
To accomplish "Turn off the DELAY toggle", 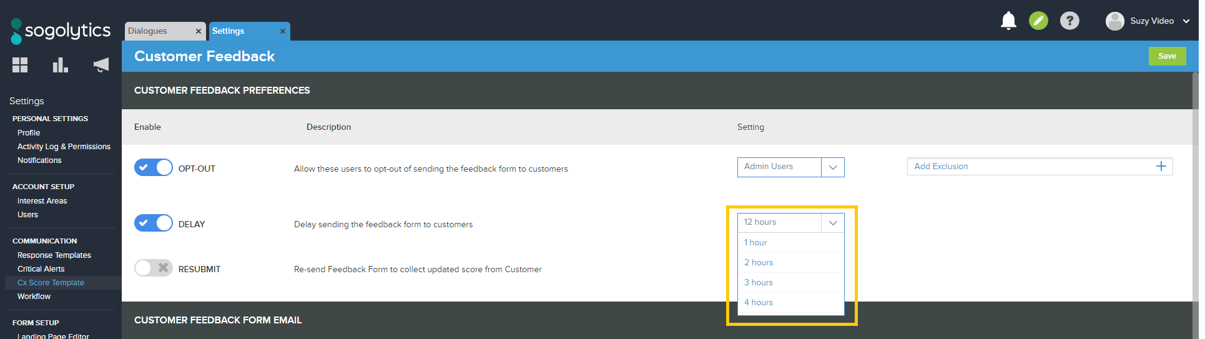I will point(153,224).
